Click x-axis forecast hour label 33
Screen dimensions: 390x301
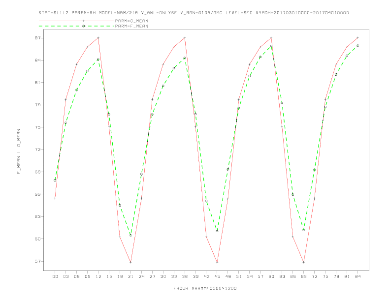coord(174,276)
